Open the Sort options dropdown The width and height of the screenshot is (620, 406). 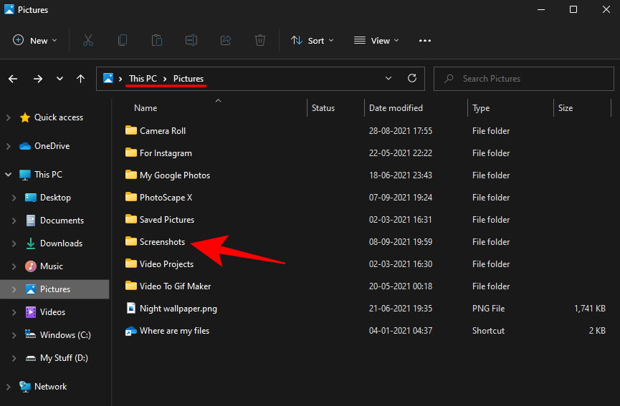click(x=313, y=41)
